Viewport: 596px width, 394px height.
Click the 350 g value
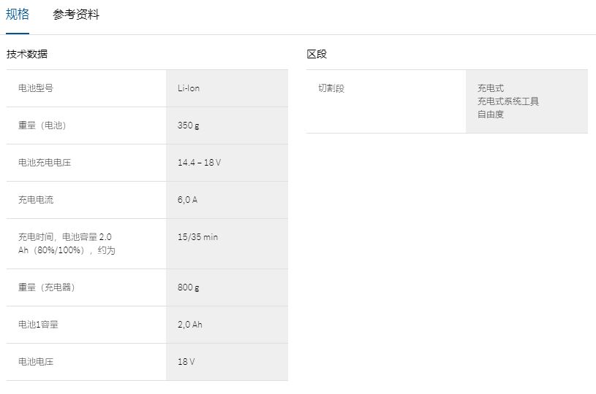(x=188, y=125)
